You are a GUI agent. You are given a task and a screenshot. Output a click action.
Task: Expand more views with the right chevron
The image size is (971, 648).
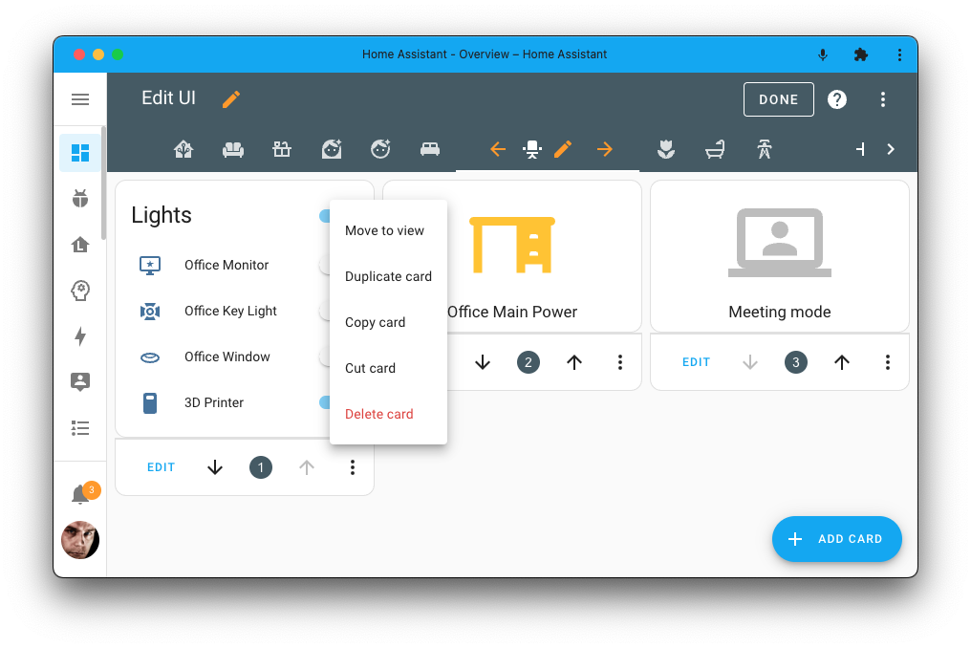pos(891,149)
